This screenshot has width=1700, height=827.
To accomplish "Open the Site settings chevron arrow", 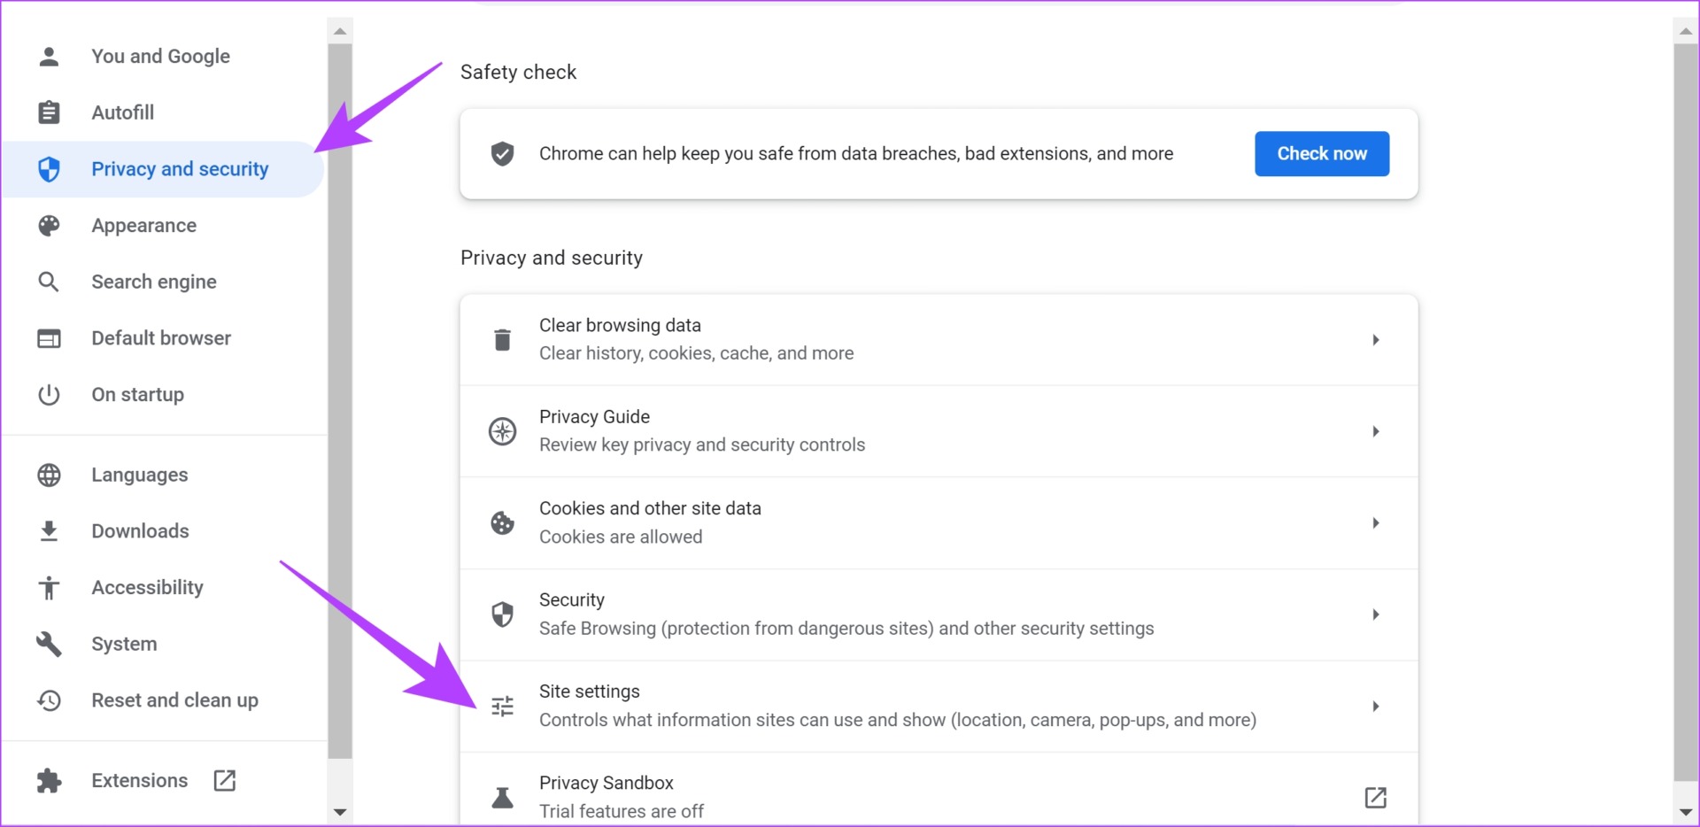I will (1375, 706).
